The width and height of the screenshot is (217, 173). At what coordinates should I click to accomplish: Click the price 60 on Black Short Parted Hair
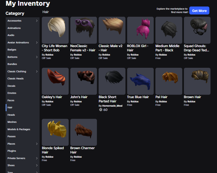coord(105,110)
